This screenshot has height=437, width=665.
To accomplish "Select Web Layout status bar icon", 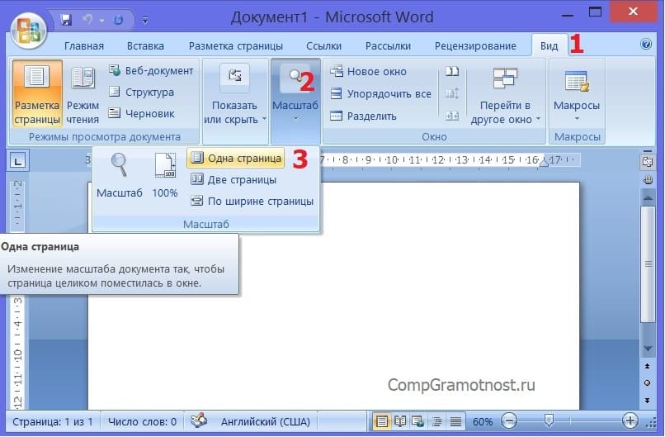I will point(418,421).
